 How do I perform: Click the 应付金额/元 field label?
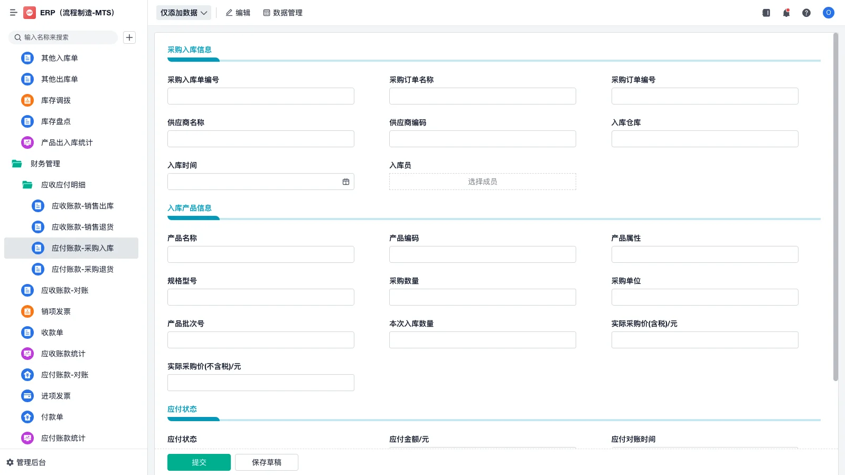point(409,439)
